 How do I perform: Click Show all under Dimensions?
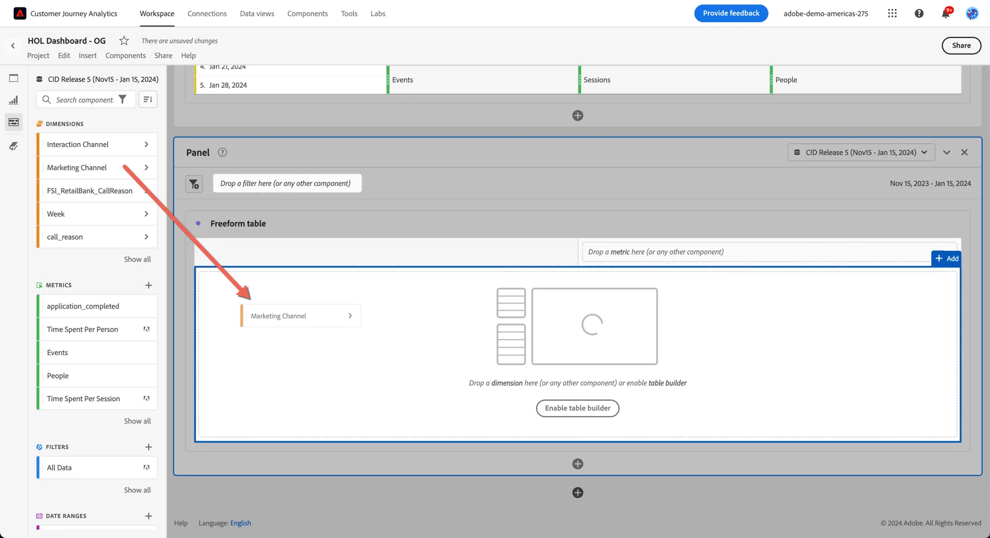coord(137,259)
